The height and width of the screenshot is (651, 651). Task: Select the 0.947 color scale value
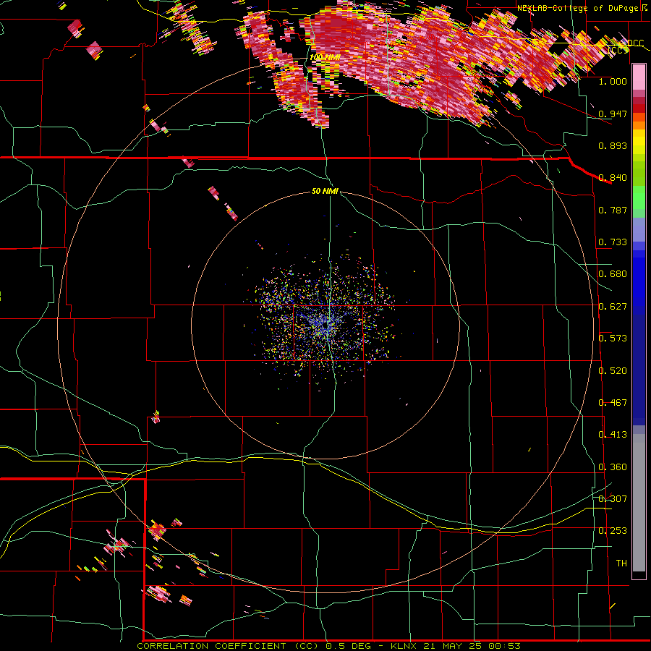click(613, 114)
